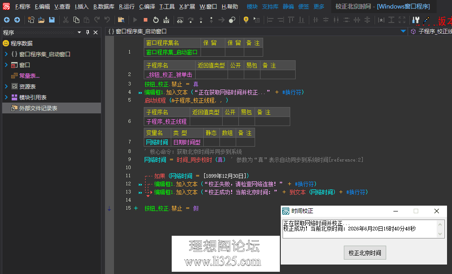This screenshot has width=452, height=274.
Task: Click the _按钮_校正_被单击 subroutine name cell
Action: [169, 75]
